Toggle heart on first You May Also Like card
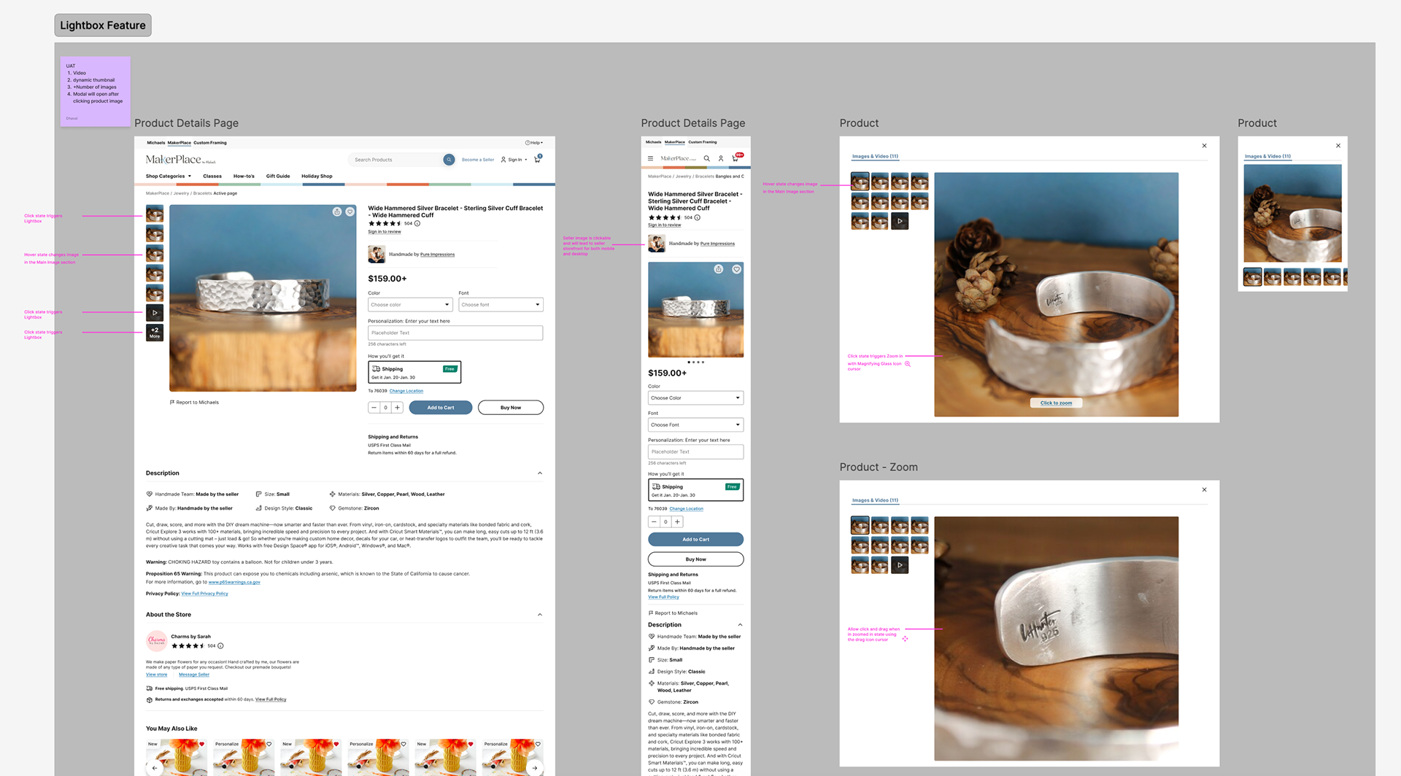 pyautogui.click(x=202, y=744)
